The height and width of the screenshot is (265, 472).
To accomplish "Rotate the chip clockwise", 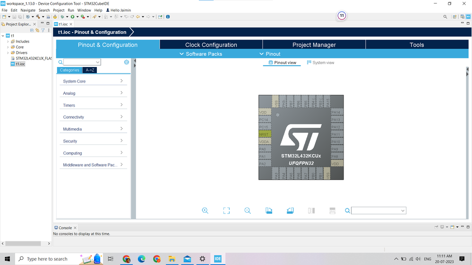I will [269, 211].
